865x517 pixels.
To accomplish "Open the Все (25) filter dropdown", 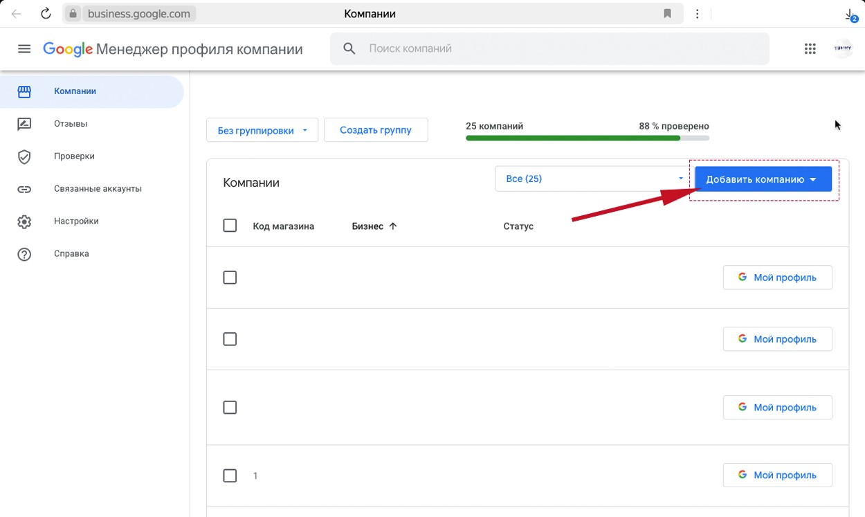I will (594, 179).
